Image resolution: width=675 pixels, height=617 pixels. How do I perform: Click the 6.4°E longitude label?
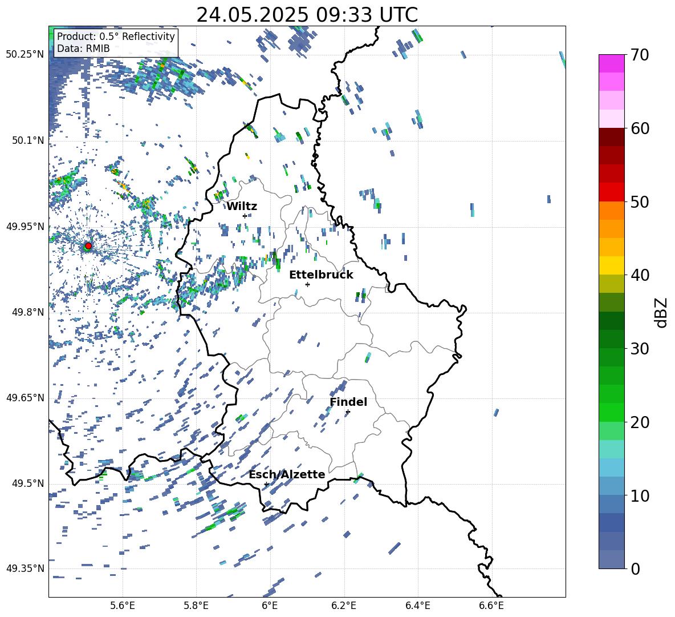coord(417,606)
